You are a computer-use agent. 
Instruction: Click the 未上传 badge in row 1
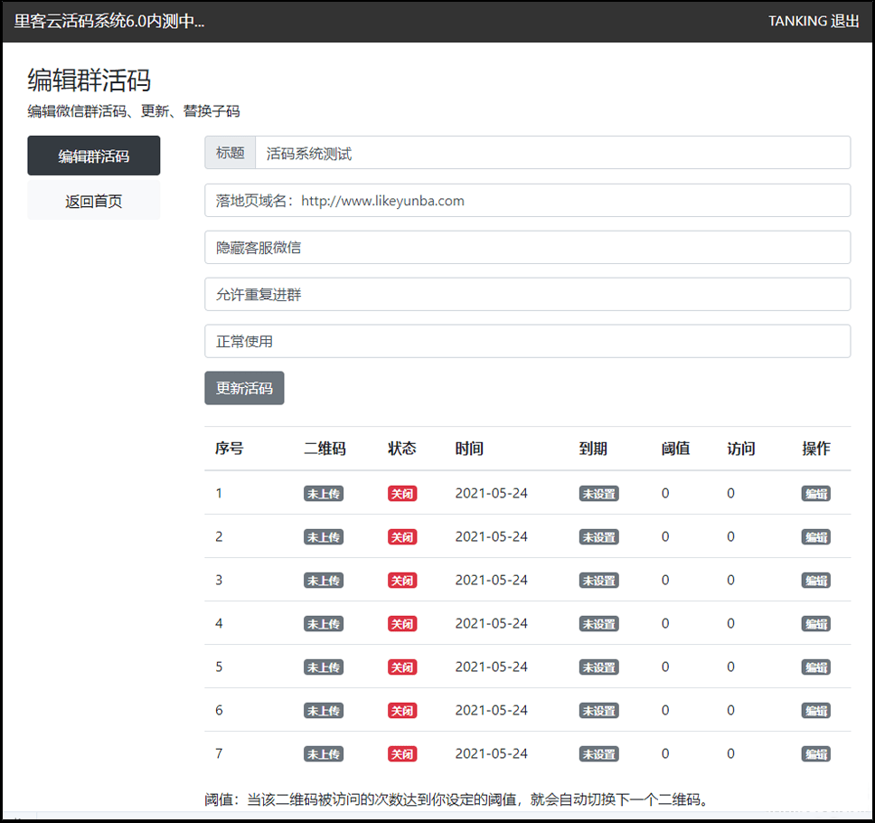click(x=323, y=493)
